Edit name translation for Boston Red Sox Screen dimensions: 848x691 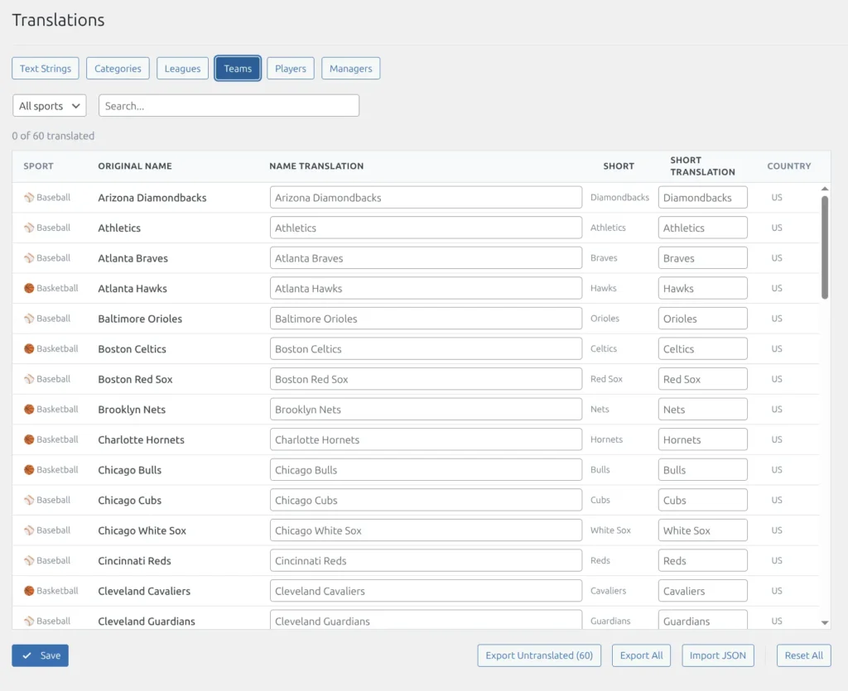pyautogui.click(x=426, y=379)
